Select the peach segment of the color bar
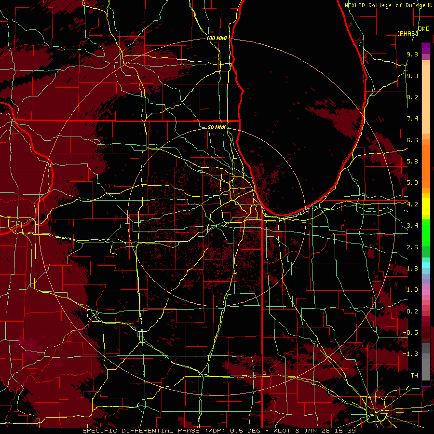 (x=426, y=97)
